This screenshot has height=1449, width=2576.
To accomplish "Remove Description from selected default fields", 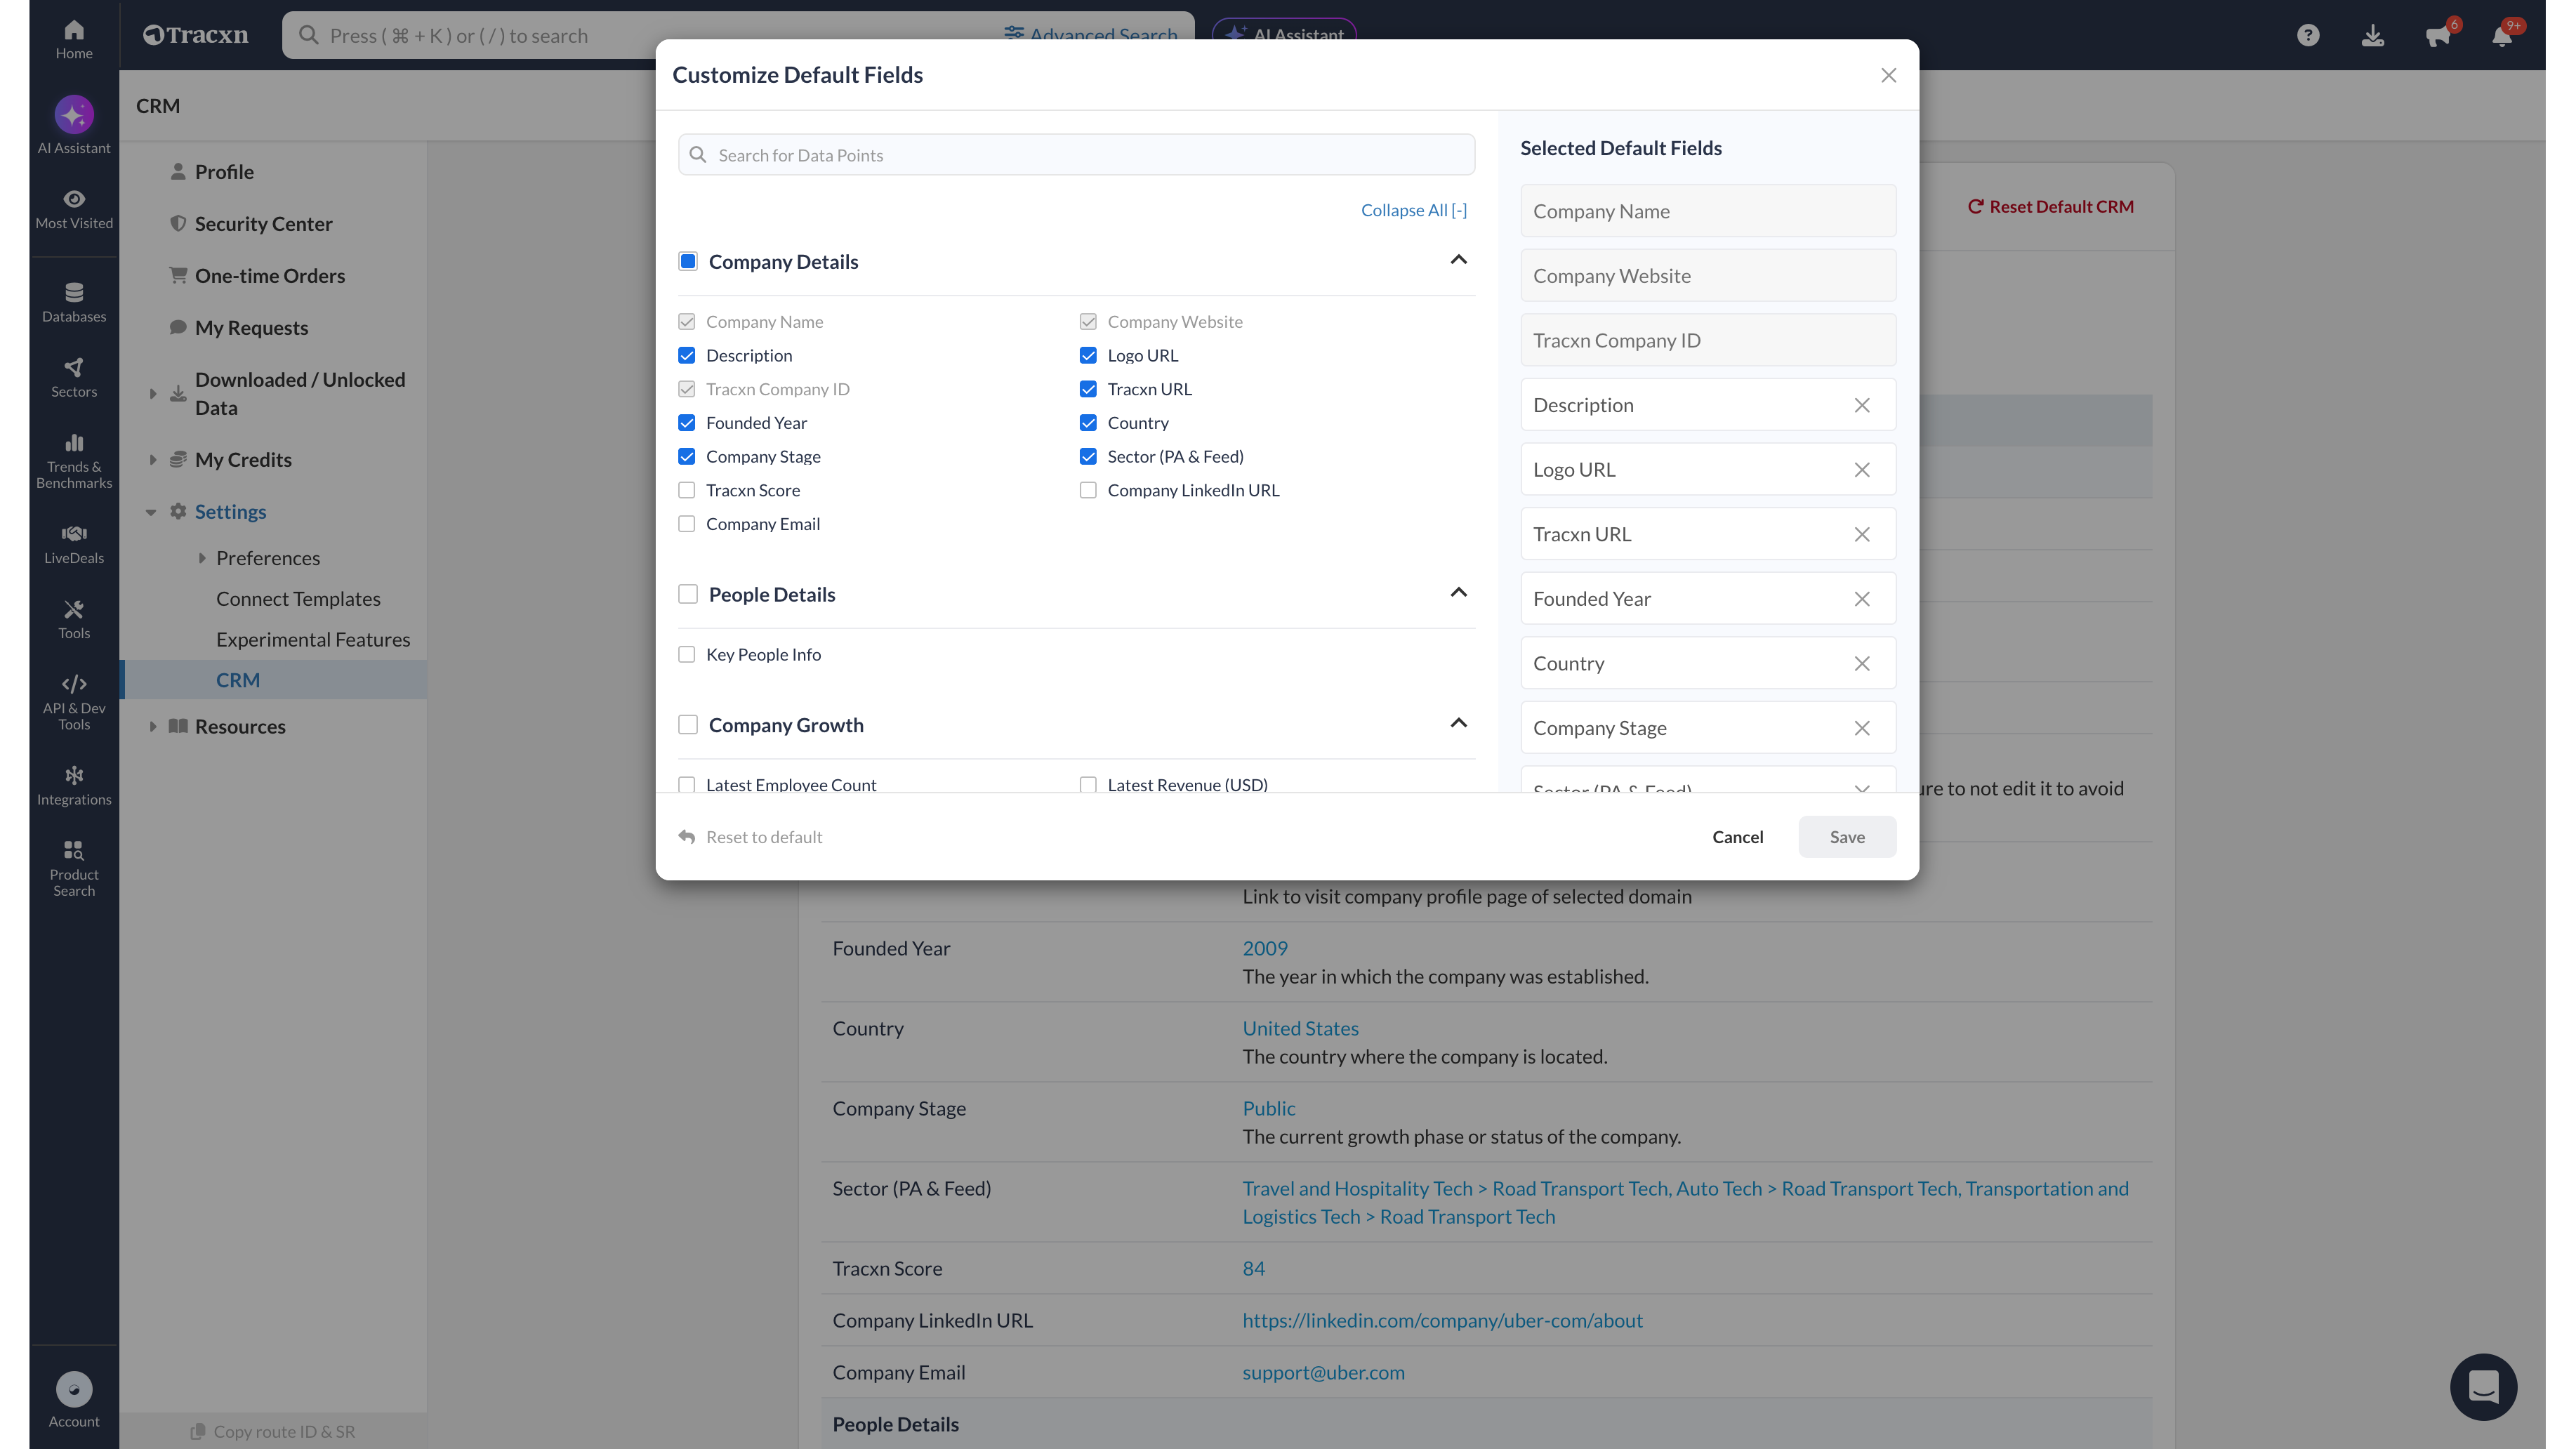I will click(x=1862, y=405).
